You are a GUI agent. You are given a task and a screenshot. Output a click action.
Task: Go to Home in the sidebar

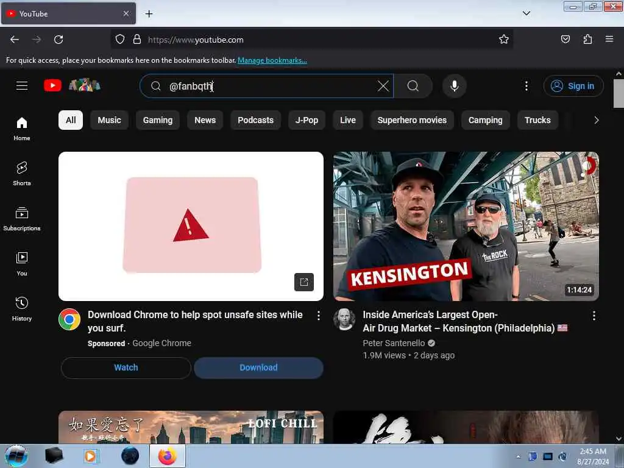[22, 129]
